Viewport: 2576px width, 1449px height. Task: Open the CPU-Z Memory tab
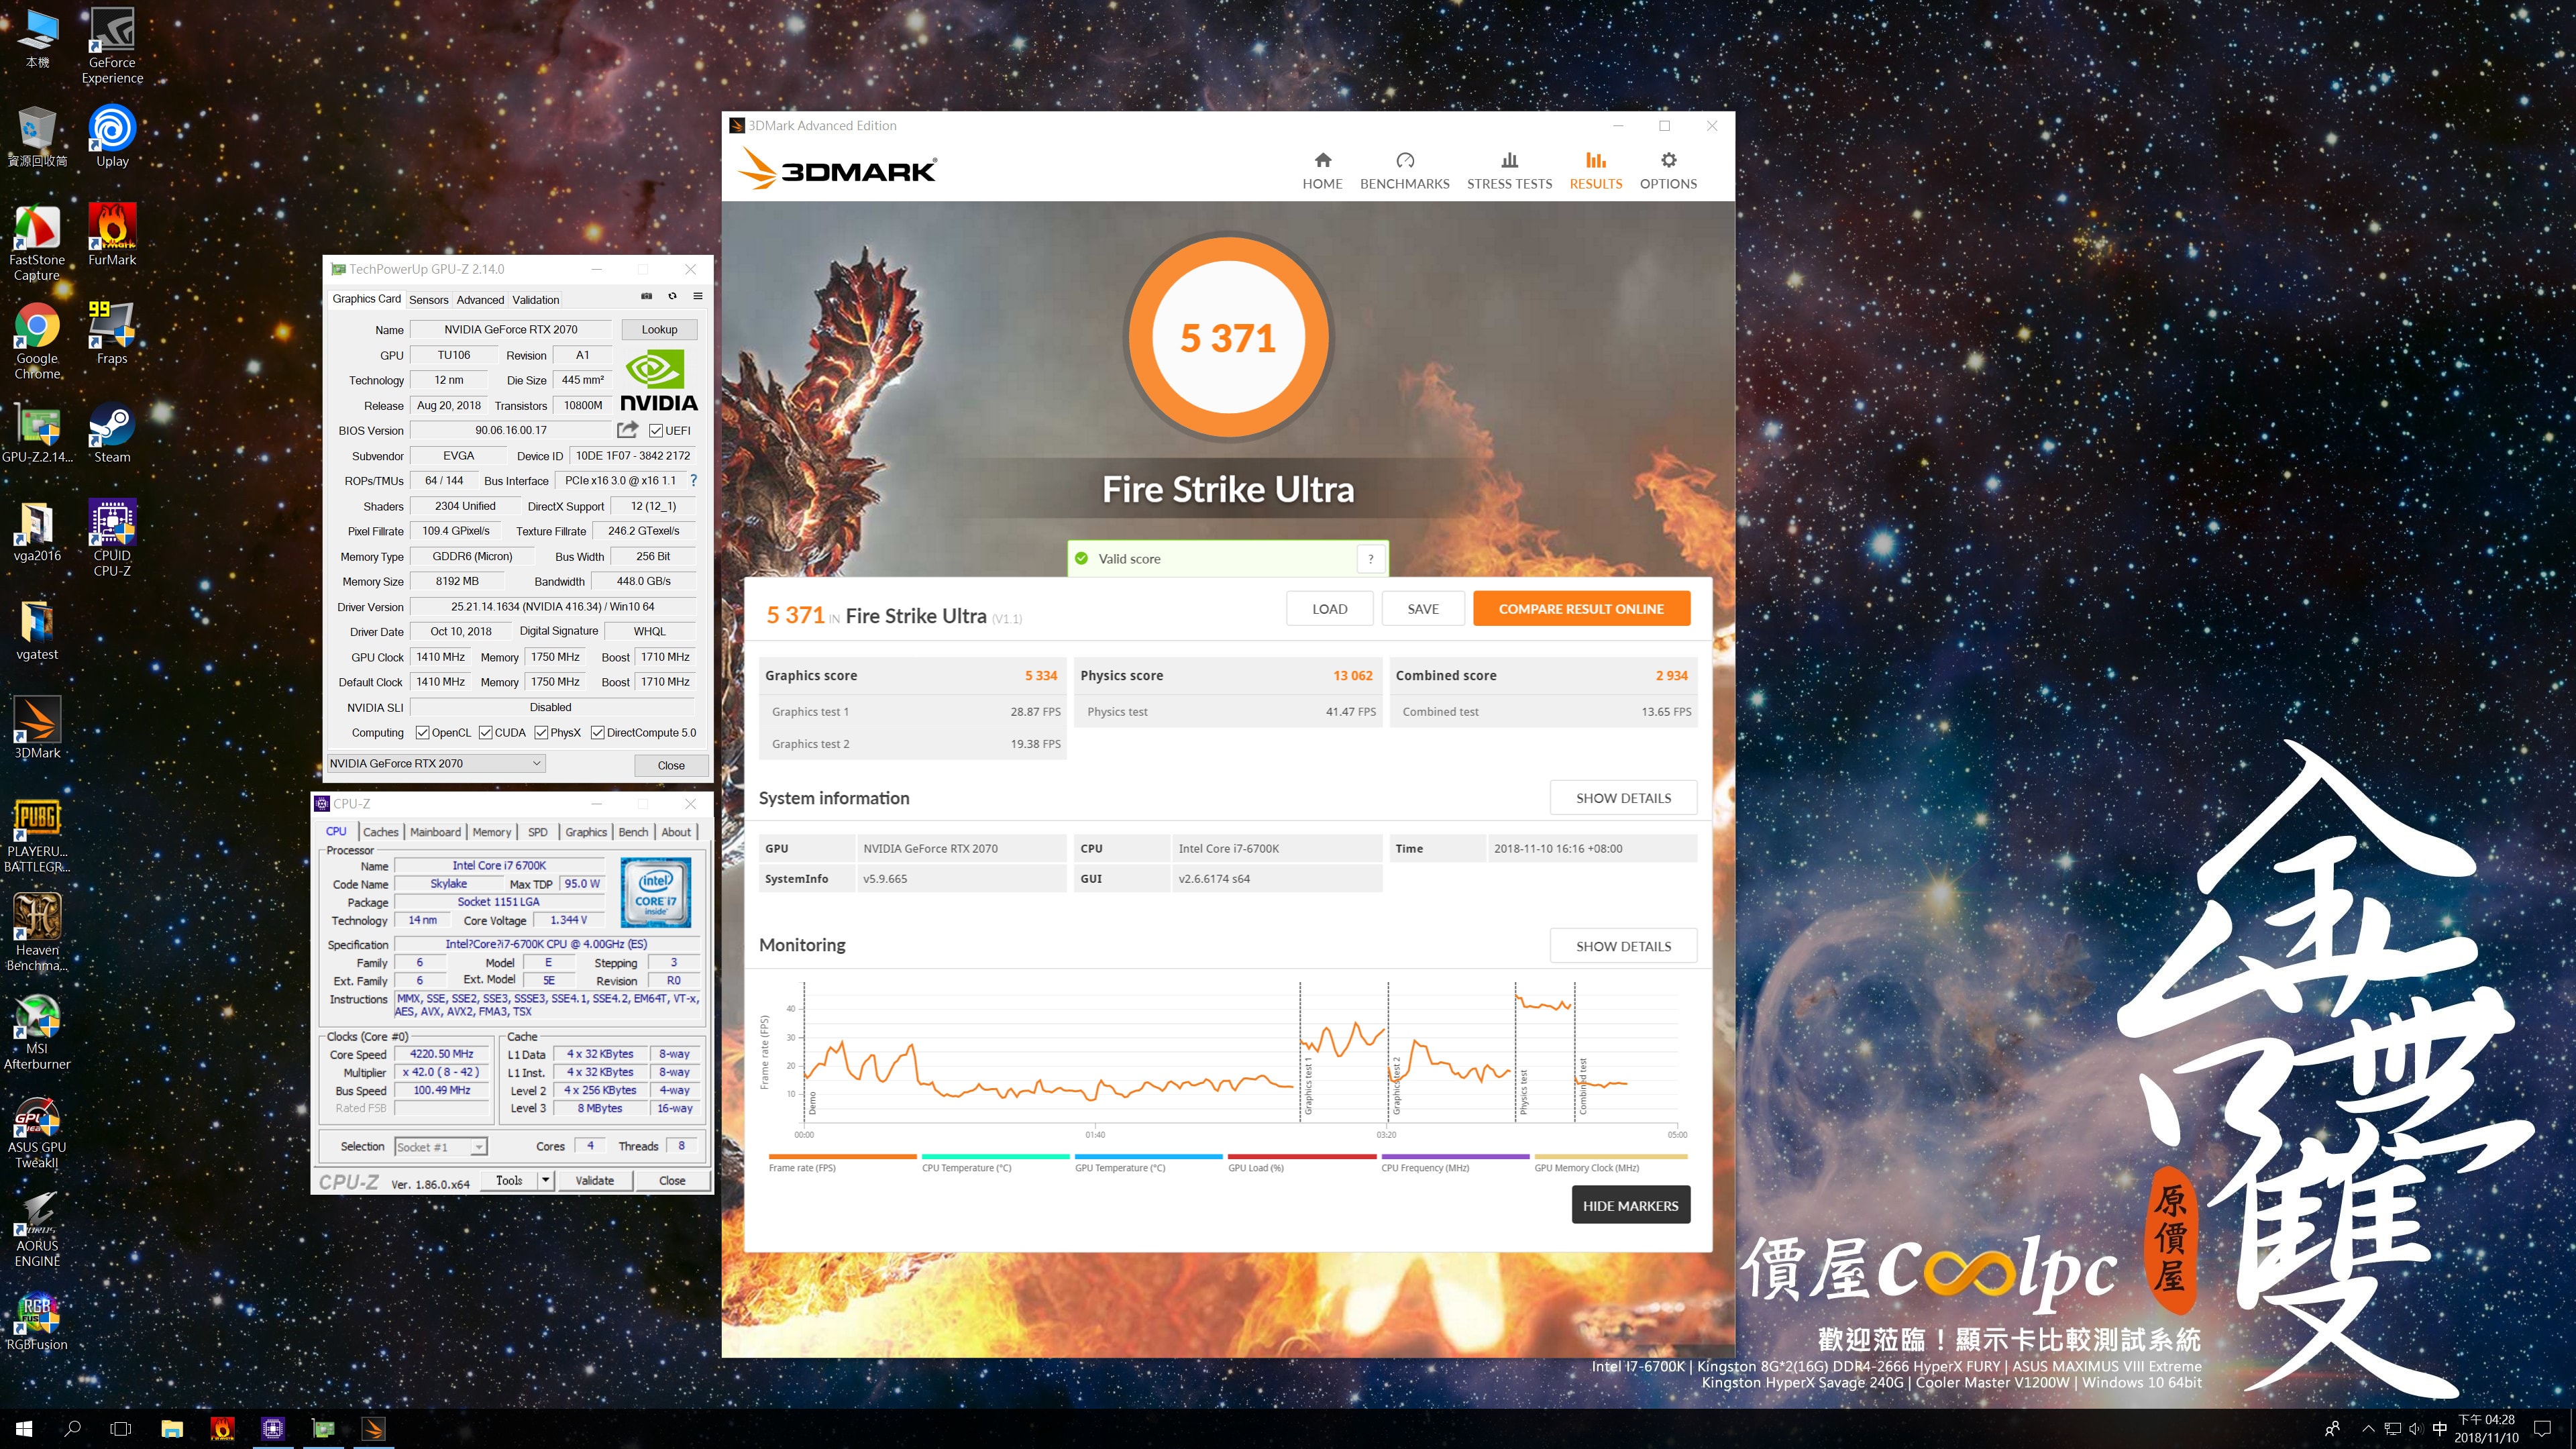pos(491,832)
